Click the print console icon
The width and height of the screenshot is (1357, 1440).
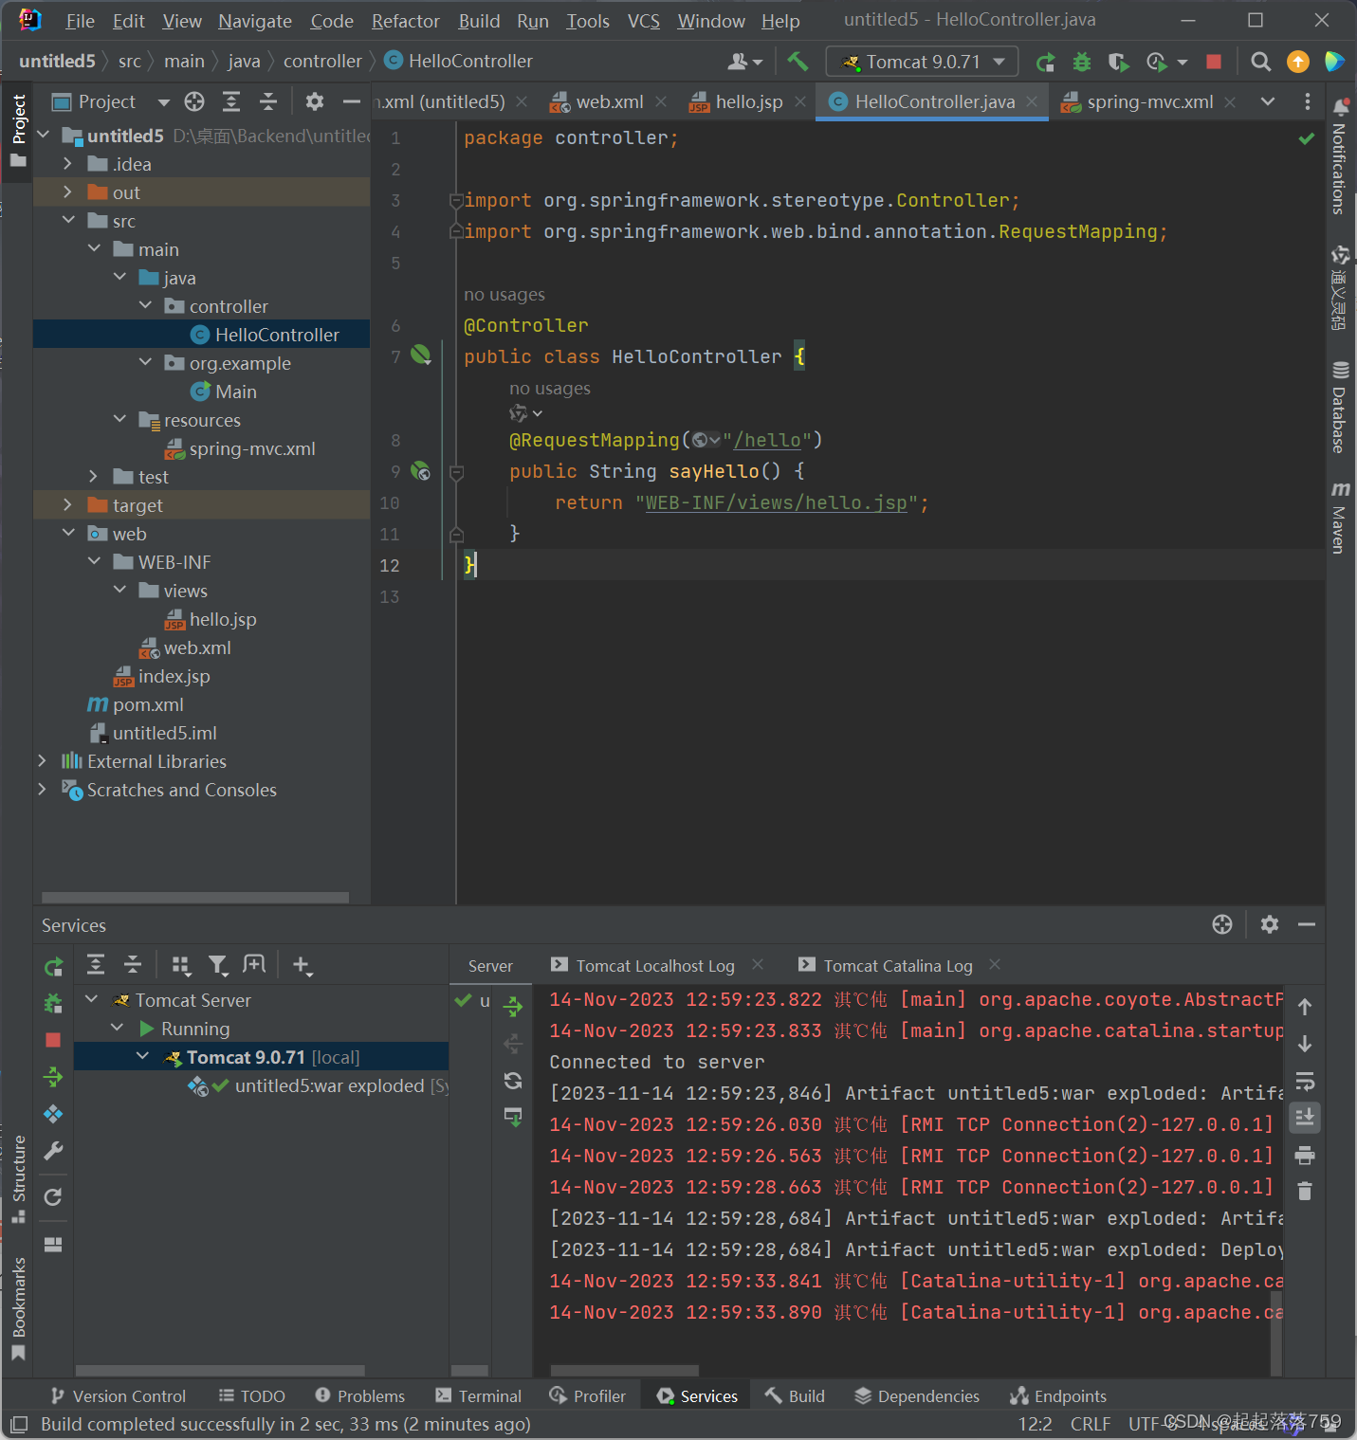point(1305,1155)
